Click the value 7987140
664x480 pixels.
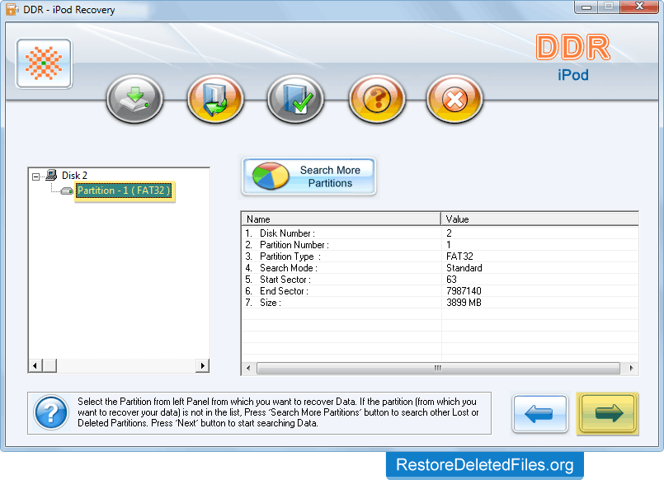pyautogui.click(x=464, y=291)
